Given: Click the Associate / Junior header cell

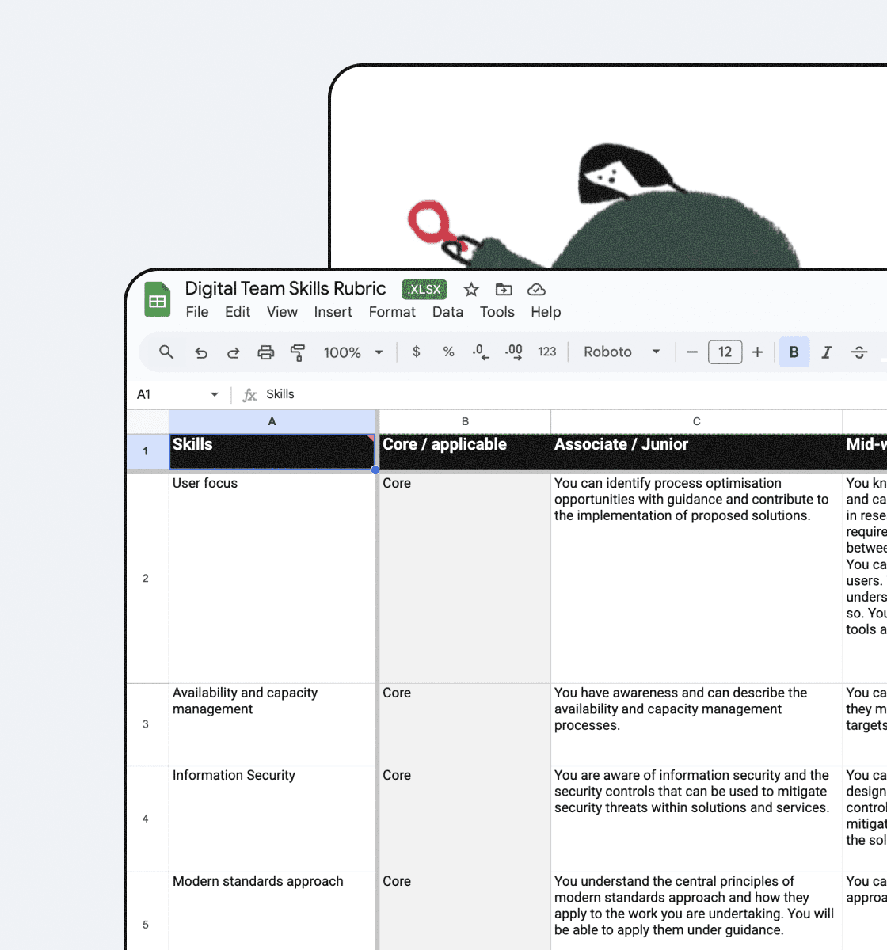Looking at the screenshot, I should 697,451.
